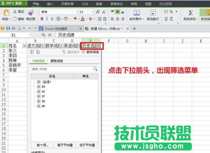The width and height of the screenshot is (210, 153).
Task: Click the 低于平均值 button
Action: 87,145
